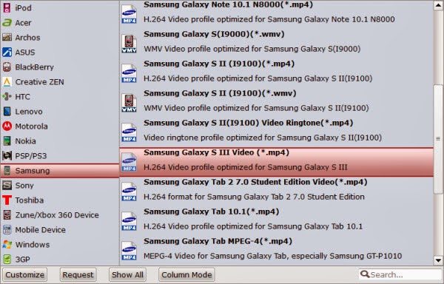Click the Search input field

(400, 274)
